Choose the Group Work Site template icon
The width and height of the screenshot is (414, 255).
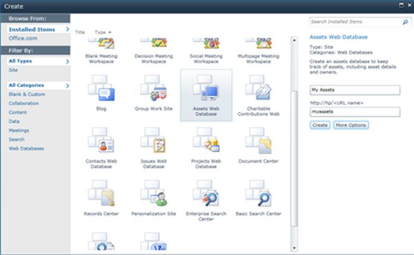[x=154, y=88]
